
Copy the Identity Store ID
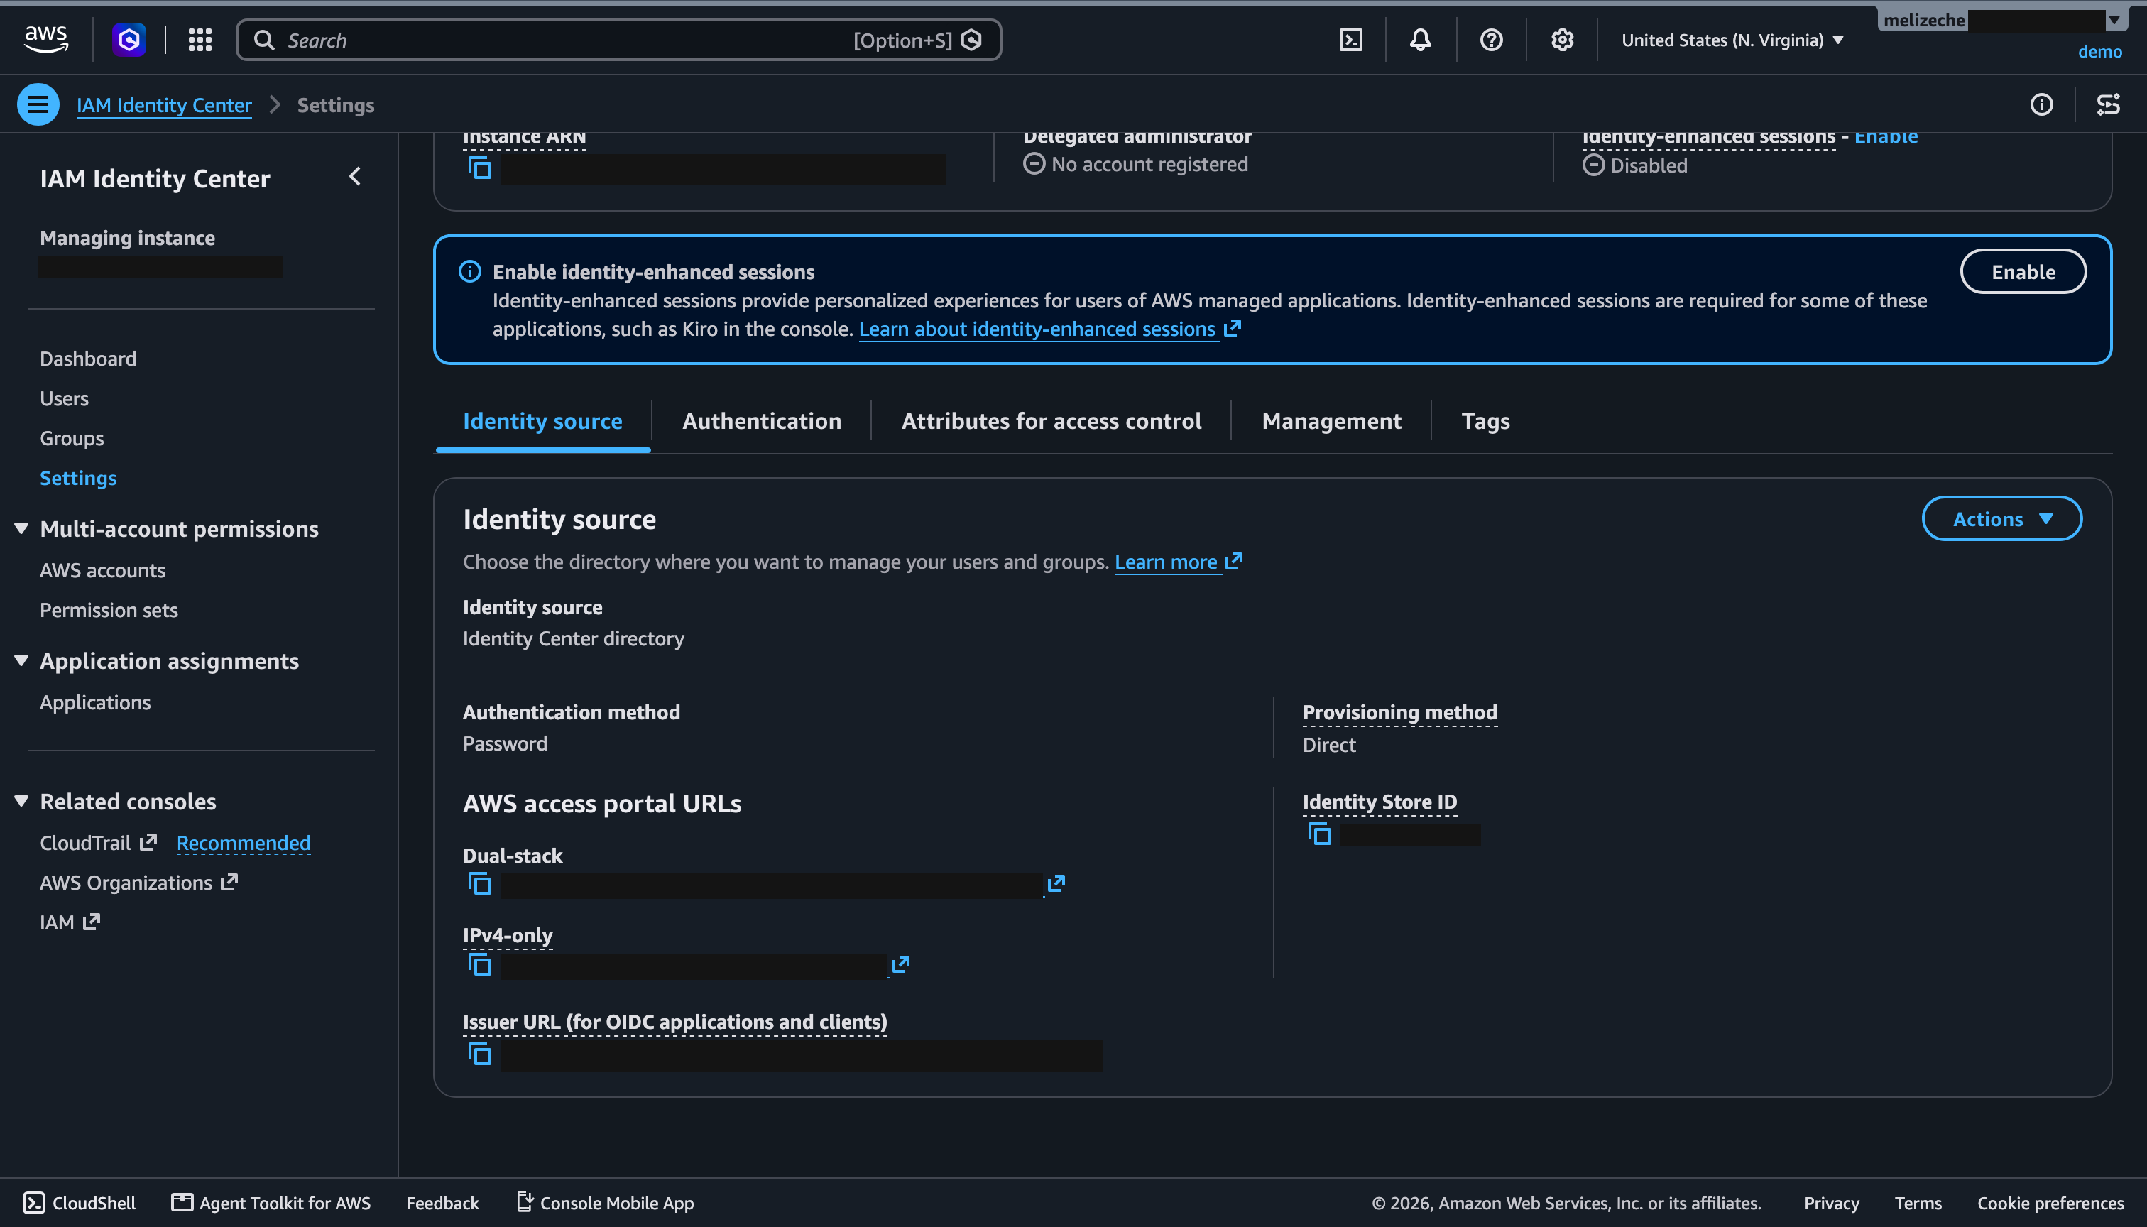(1320, 834)
